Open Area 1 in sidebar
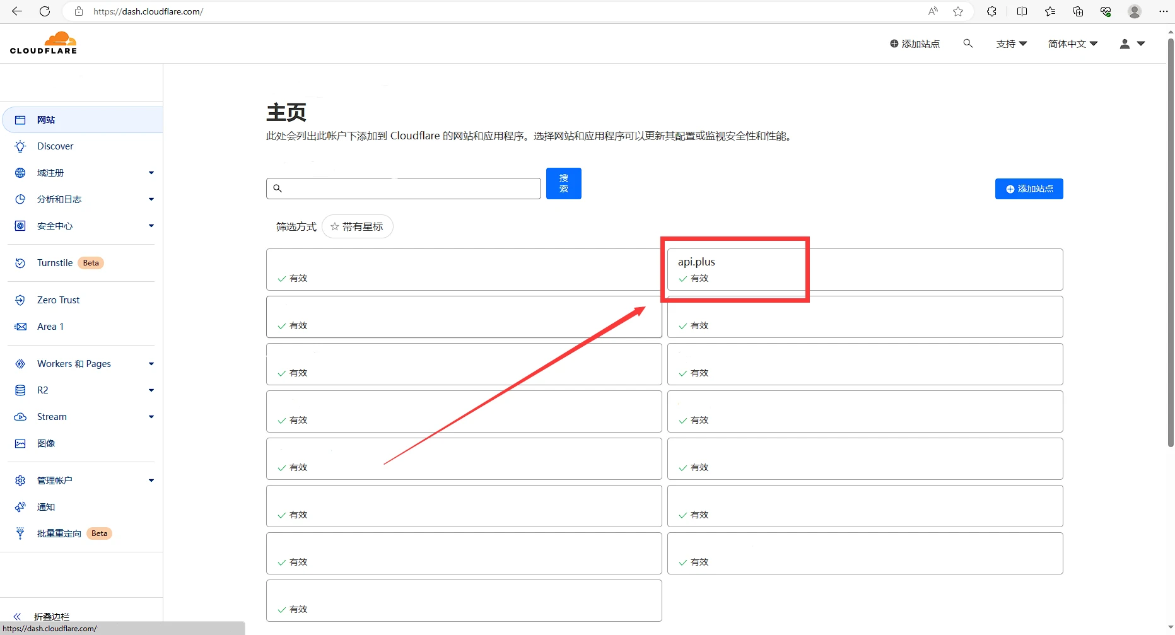The width and height of the screenshot is (1175, 635). click(50, 327)
